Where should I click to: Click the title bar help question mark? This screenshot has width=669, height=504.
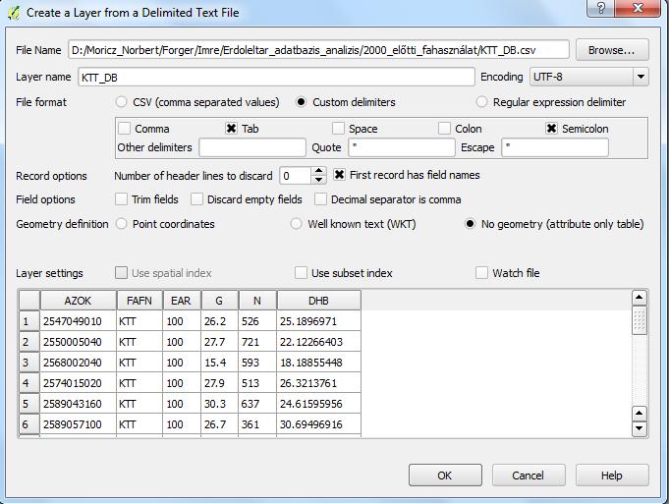pos(601,8)
